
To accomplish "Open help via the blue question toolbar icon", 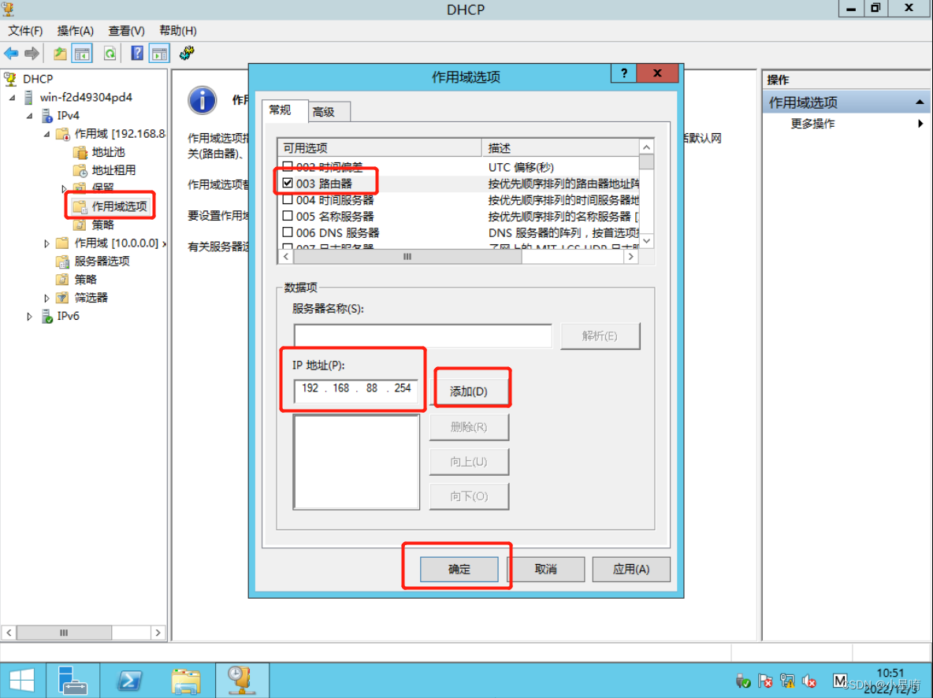I will 137,54.
